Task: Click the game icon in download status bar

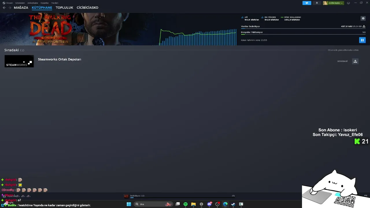Action: tap(126, 196)
